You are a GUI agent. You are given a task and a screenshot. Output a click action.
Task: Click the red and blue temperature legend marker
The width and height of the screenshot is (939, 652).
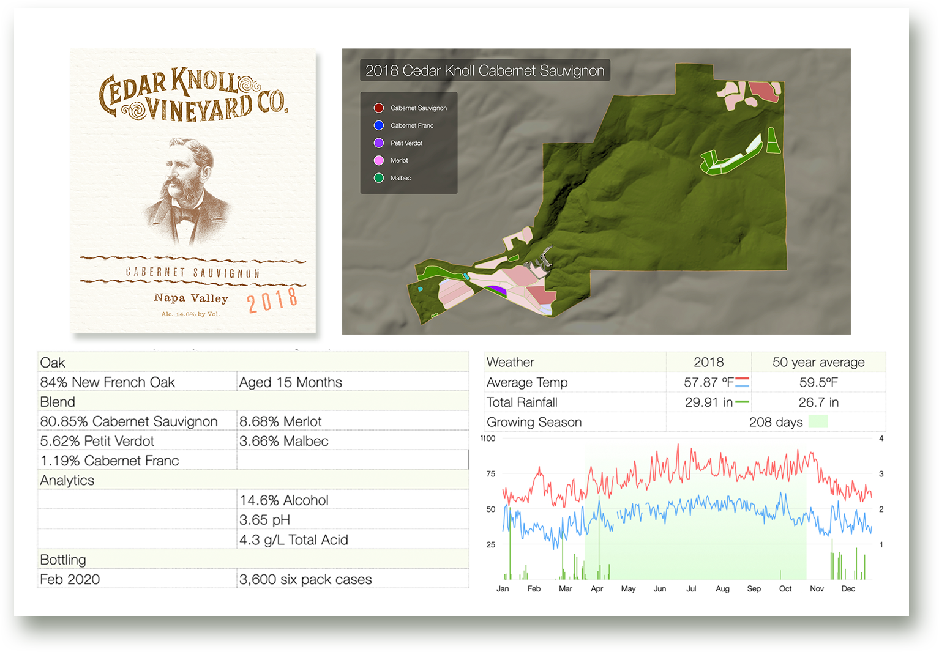[x=742, y=382]
